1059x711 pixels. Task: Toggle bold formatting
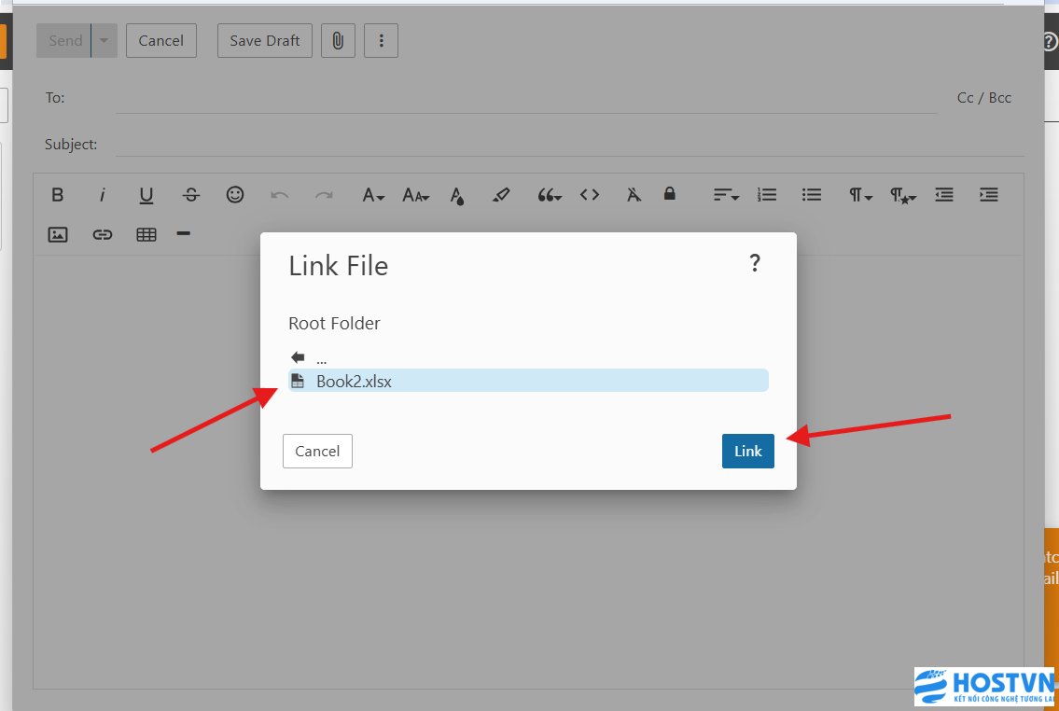58,195
